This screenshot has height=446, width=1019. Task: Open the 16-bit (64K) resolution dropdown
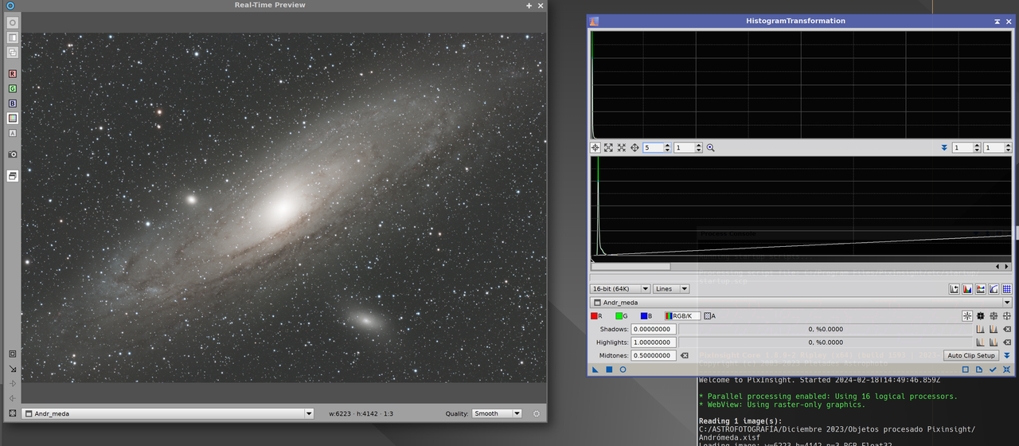click(620, 289)
